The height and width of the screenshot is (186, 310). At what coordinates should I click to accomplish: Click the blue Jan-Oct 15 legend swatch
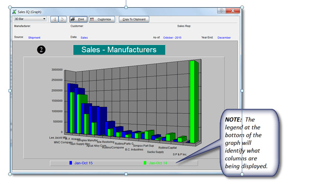click(70, 163)
